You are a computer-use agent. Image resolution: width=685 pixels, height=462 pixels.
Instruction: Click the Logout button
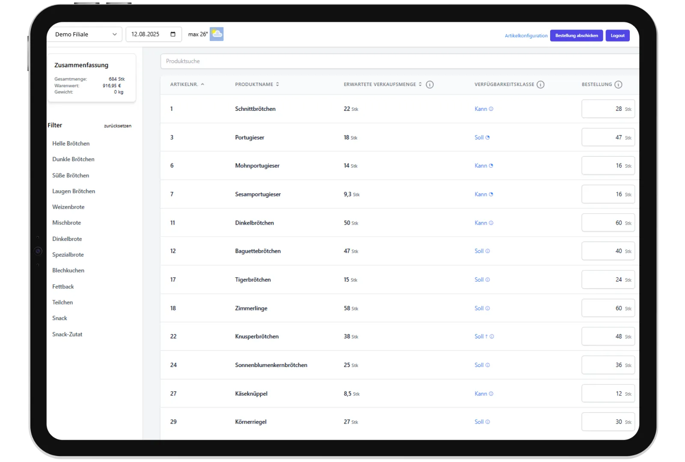[617, 36]
